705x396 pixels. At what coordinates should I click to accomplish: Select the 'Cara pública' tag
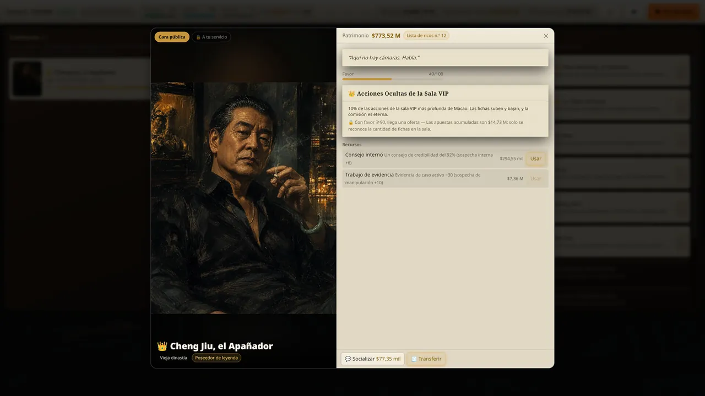[172, 37]
